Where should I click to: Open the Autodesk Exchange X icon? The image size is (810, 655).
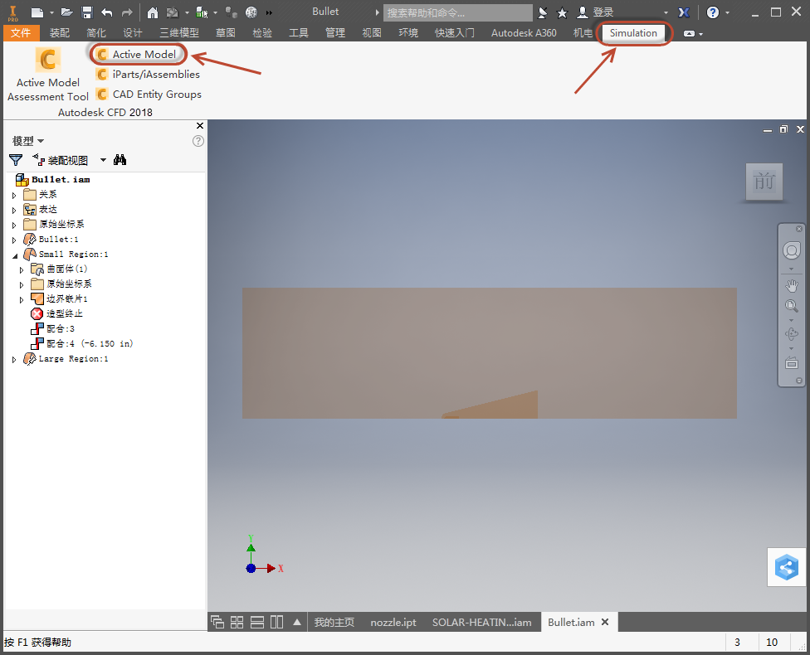point(684,12)
